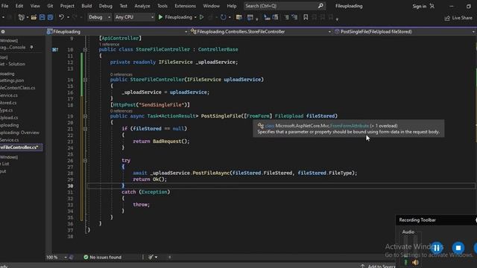Click the Save All icon

50,17
